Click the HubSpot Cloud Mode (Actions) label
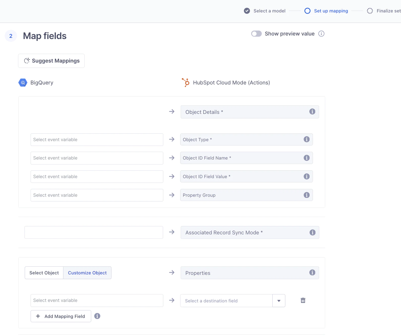Screen dimensions: 401x336 point(231,83)
